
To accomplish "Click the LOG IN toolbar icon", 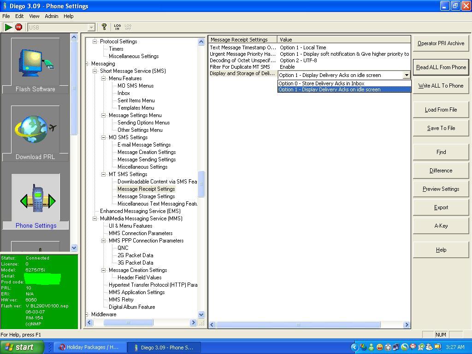I will pos(118,27).
